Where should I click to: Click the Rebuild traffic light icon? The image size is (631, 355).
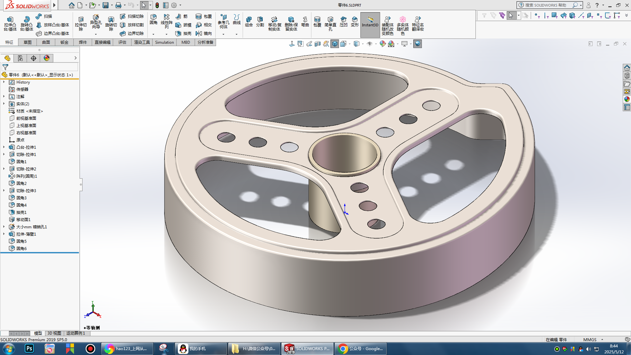157,5
